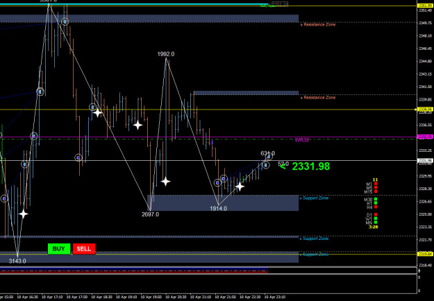Click the 10 Apr 23:10 time axis label

click(275, 297)
